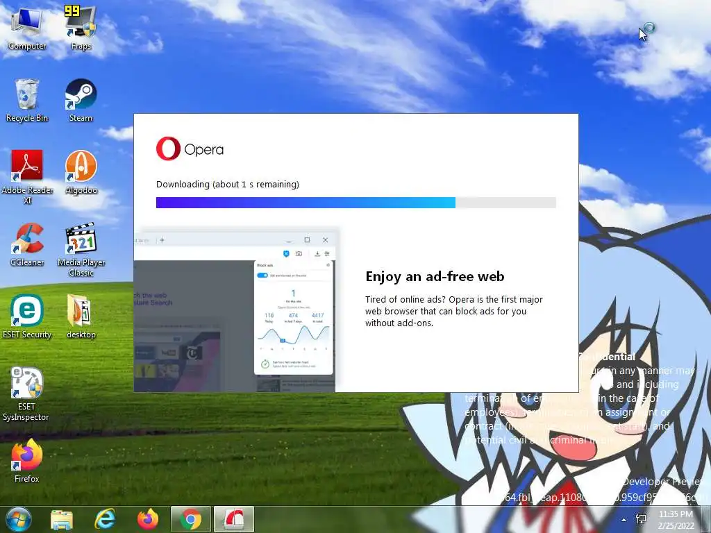Click the 'Enjoy an ad-free web' heading
This screenshot has width=711, height=533.
[435, 276]
